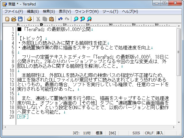Click the Find Previous magnifier icon
The width and height of the screenshot is (184, 138).
click(x=83, y=19)
